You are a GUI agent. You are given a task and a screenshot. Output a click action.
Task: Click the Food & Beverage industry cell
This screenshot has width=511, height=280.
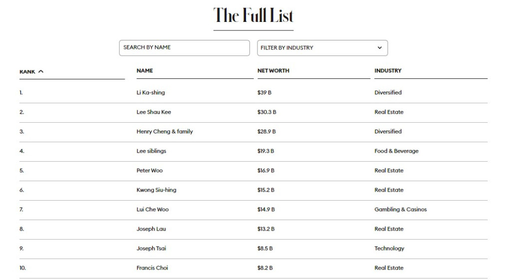point(396,151)
